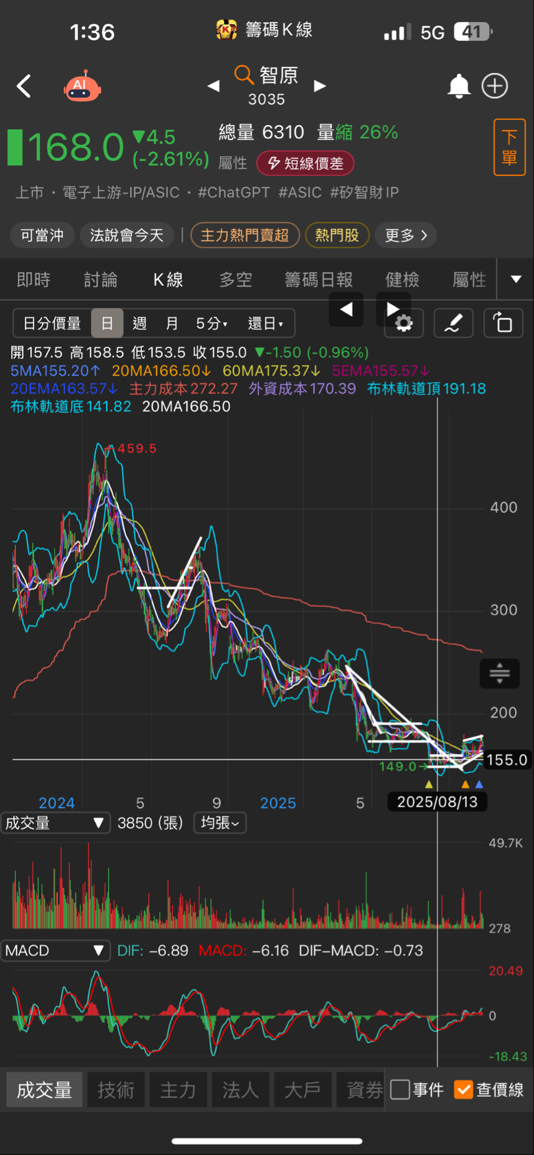Tap the yellow event triangle marker
Screen dimensions: 534x1155
[429, 784]
